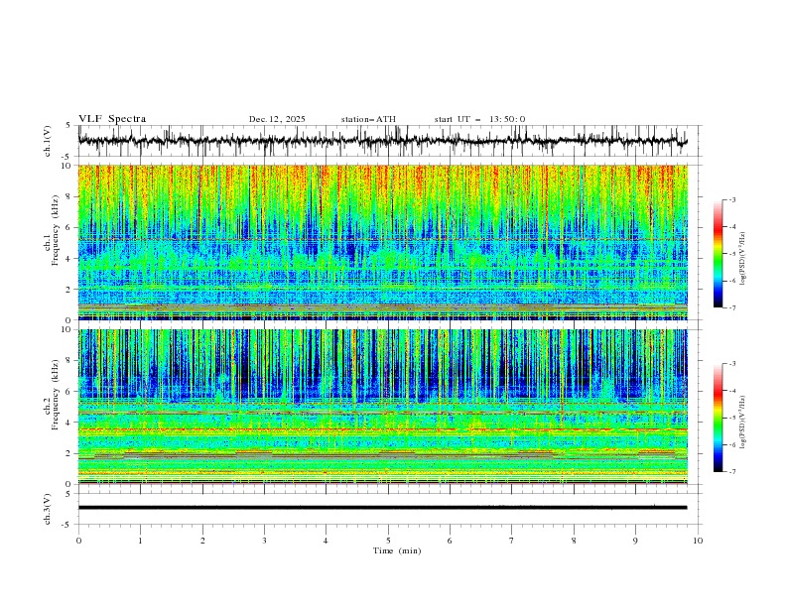Click the date 'Dec. 12, 2025'
The height and width of the screenshot is (607, 786).
pyautogui.click(x=277, y=119)
